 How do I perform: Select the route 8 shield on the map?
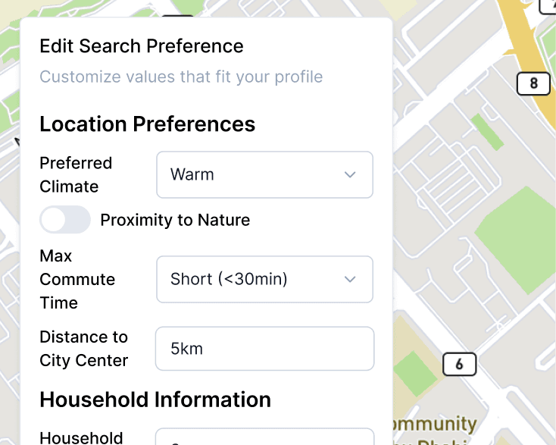tap(533, 83)
